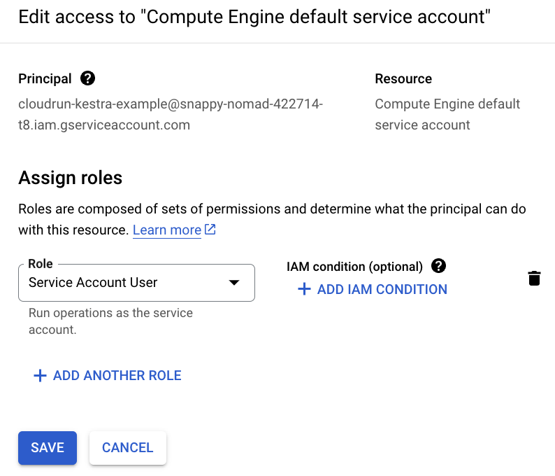Open the Learn more link about roles
The width and height of the screenshot is (555, 476).
166,230
